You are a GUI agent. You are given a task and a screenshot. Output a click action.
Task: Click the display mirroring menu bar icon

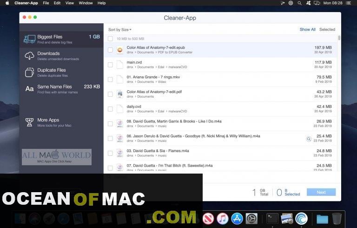317,3
